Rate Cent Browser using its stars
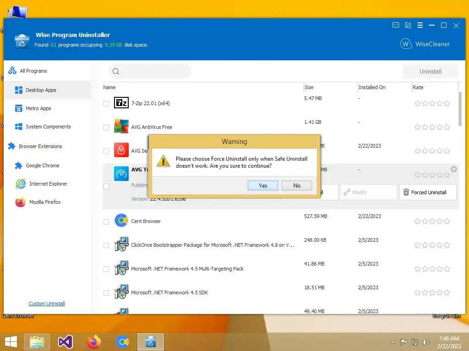 432,222
